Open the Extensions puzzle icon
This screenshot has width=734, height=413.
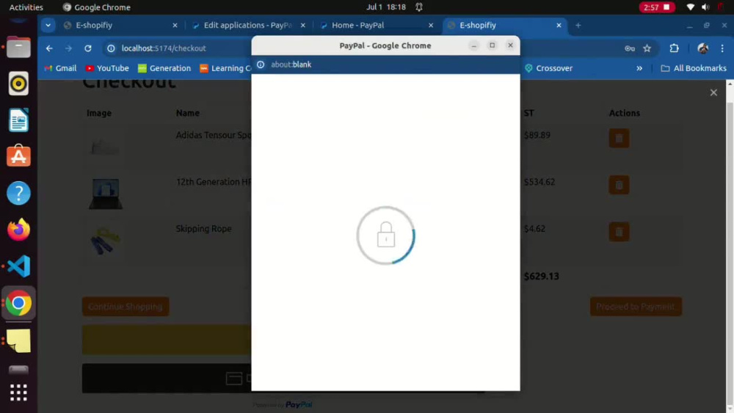pos(674,48)
